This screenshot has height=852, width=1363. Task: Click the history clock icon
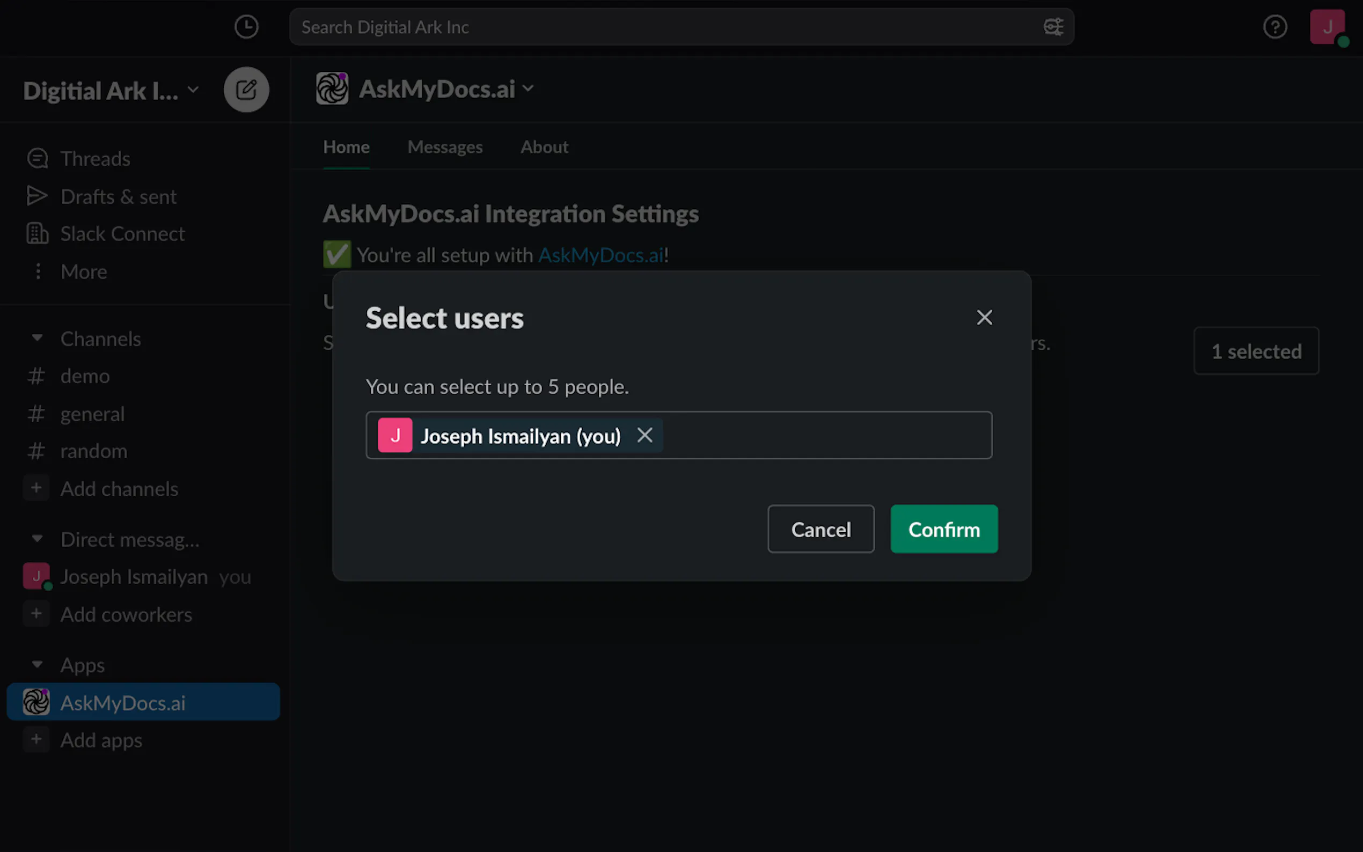pos(246,27)
